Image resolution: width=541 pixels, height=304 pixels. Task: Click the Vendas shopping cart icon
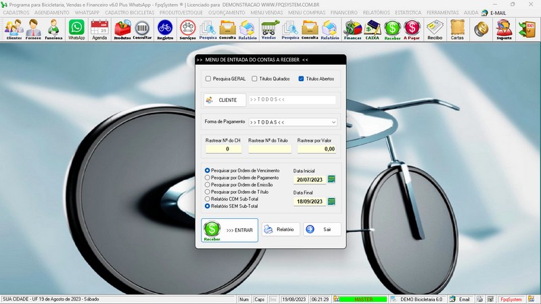pos(268,29)
